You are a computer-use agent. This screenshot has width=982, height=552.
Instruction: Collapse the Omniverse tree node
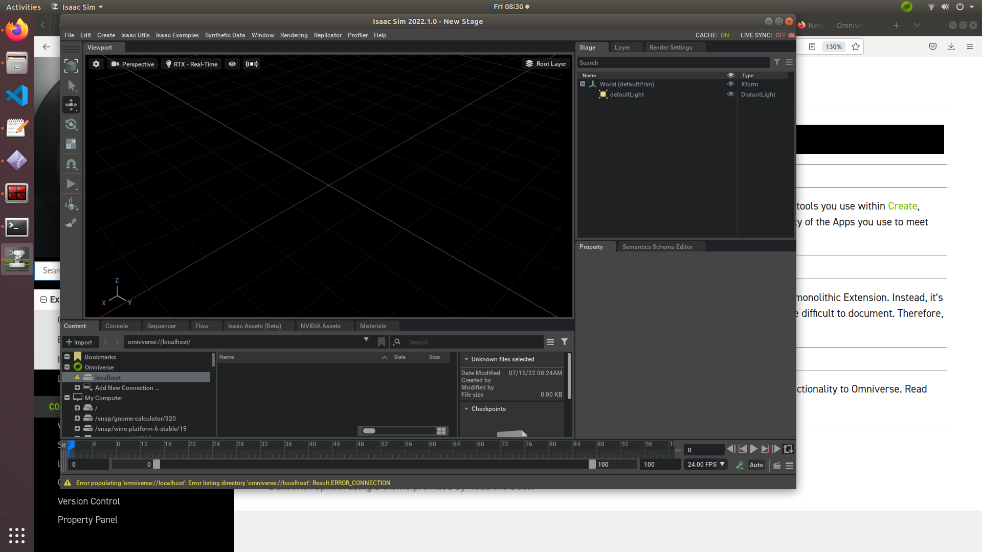point(67,367)
